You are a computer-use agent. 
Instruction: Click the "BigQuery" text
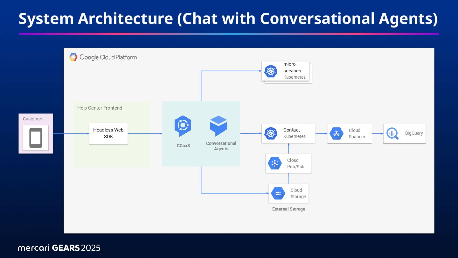[414, 133]
